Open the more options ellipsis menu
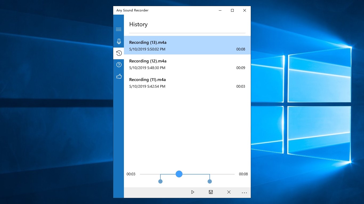 point(244,193)
